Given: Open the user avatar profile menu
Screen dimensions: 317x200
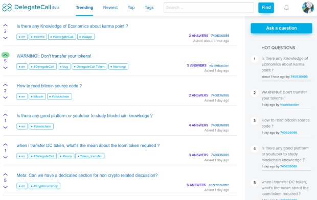Looking at the screenshot, I should click(308, 8).
